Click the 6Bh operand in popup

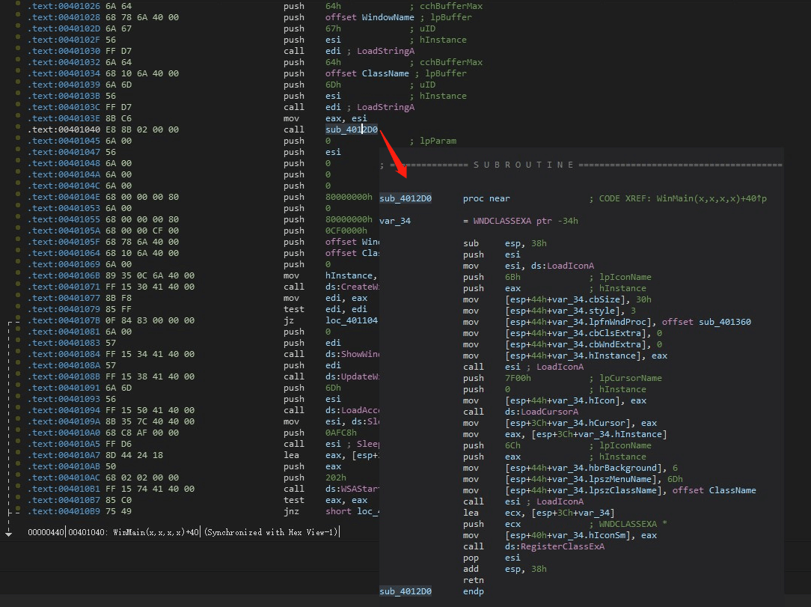512,277
